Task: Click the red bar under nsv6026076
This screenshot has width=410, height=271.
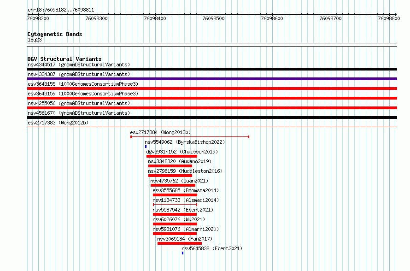Action: 175,224
